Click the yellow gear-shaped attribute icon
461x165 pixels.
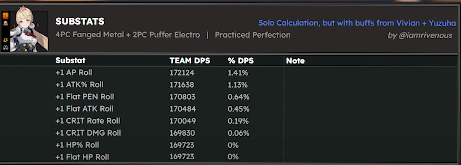[x=6, y=40]
